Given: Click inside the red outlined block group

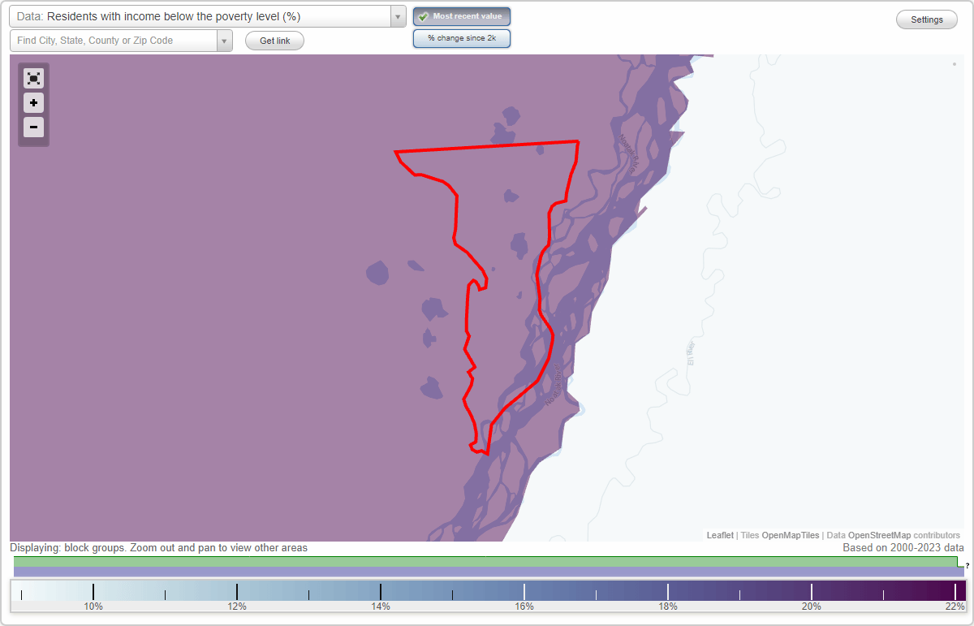Looking at the screenshot, I should 503,244.
